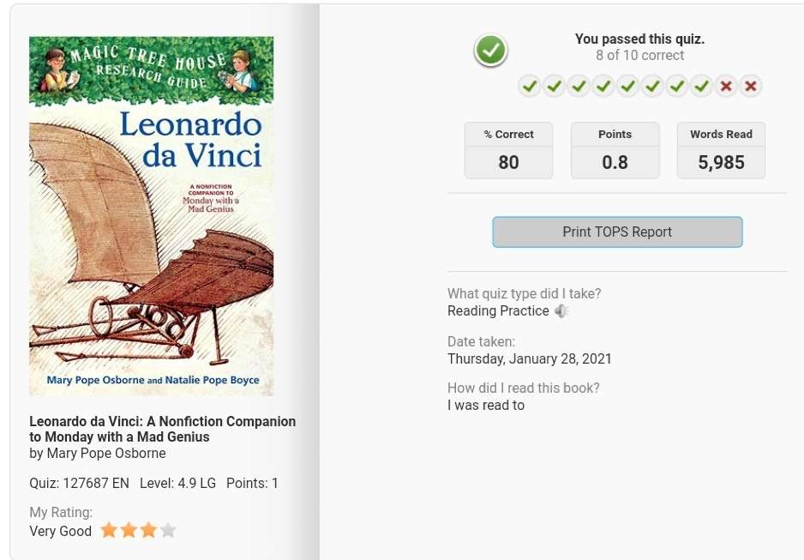Click the second orange rating star
This screenshot has width=804, height=560.
(129, 530)
